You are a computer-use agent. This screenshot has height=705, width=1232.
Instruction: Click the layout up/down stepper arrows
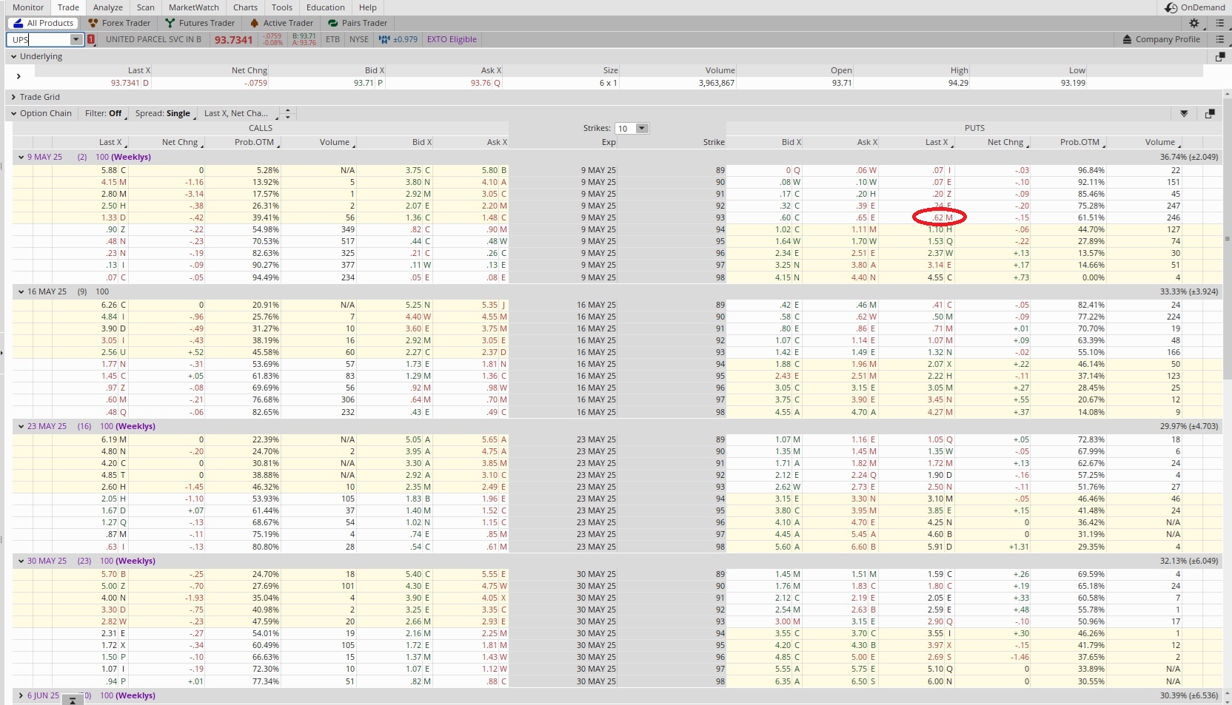click(x=288, y=113)
